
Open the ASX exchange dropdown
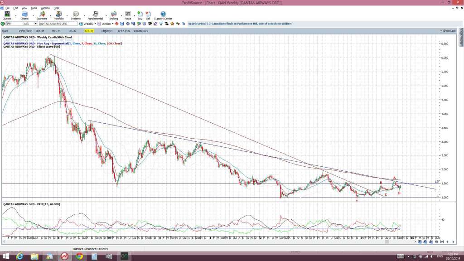[35, 24]
